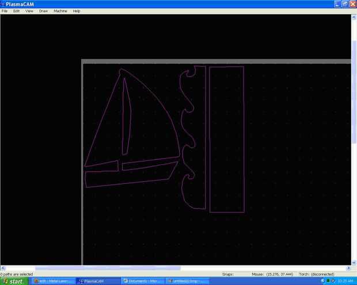Close the PlasmaCAM window

(x=353, y=4)
